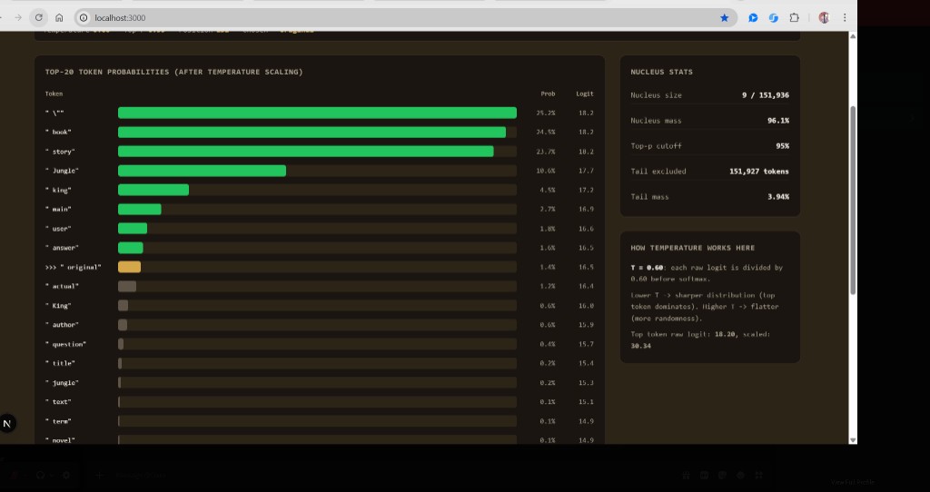
Task: Click the Logit column header
Action: coord(584,93)
